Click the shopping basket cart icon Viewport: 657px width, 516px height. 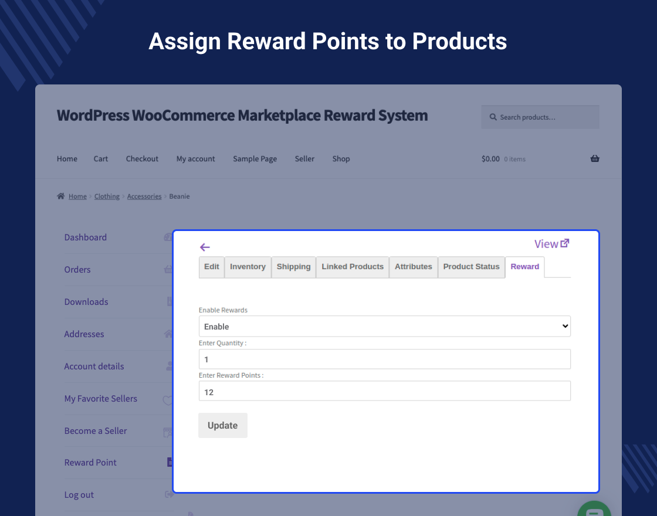pyautogui.click(x=595, y=158)
